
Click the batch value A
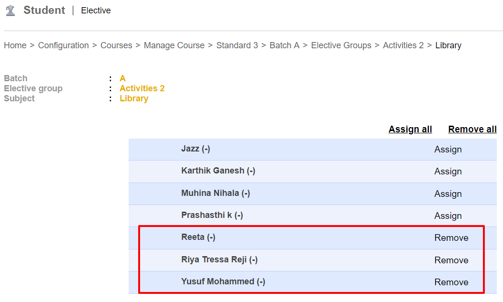[122, 78]
